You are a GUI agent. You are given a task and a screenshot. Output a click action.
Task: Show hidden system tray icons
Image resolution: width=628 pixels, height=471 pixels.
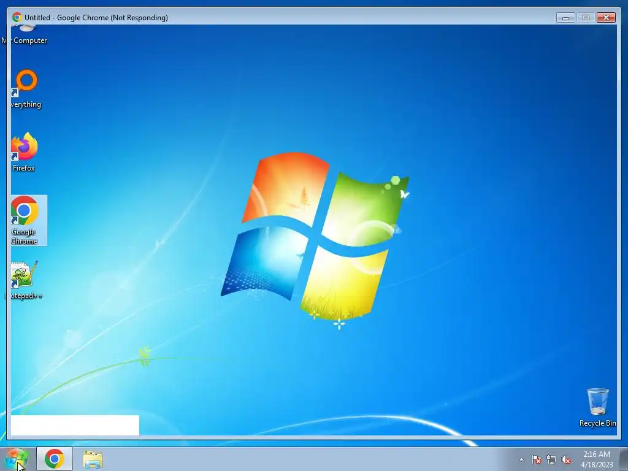pyautogui.click(x=521, y=459)
